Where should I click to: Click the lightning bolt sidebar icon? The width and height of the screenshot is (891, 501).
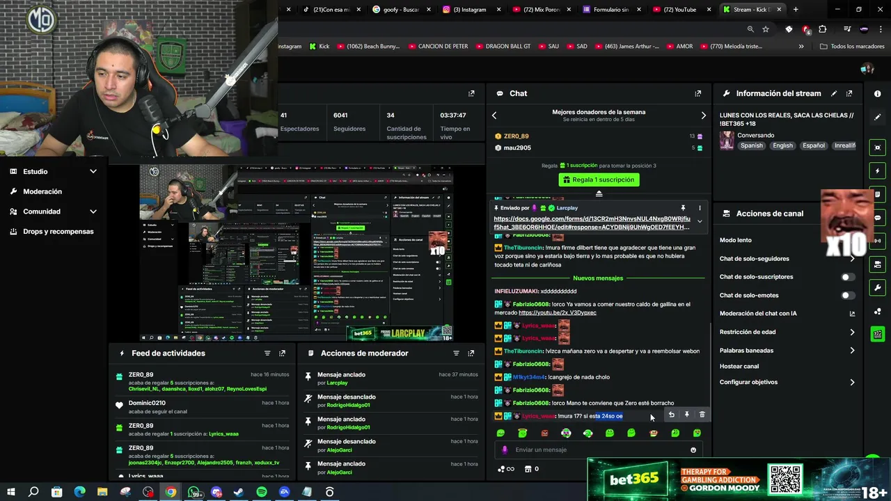click(877, 170)
